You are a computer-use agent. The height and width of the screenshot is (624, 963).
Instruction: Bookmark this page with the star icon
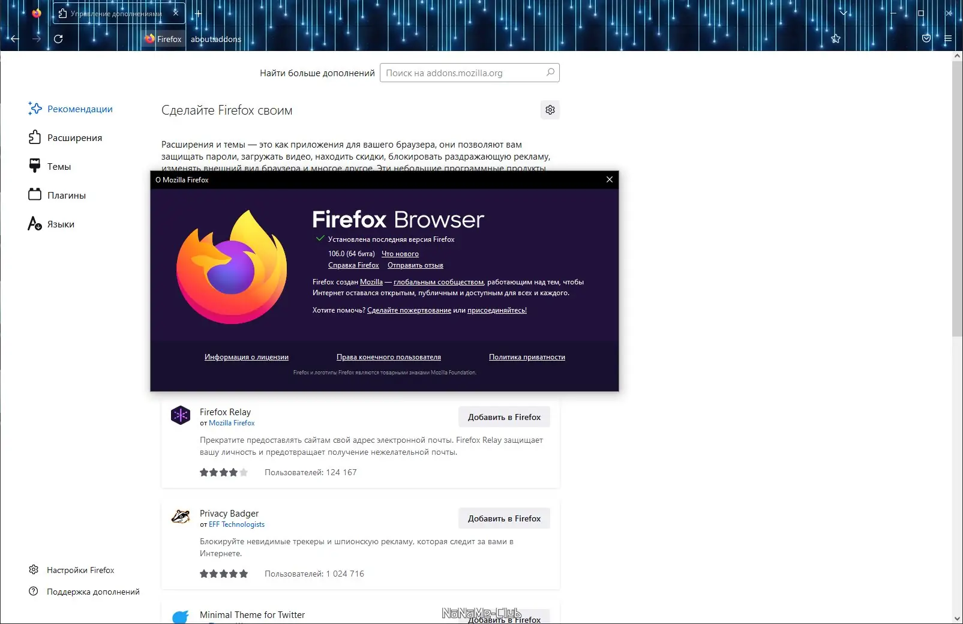coord(836,39)
